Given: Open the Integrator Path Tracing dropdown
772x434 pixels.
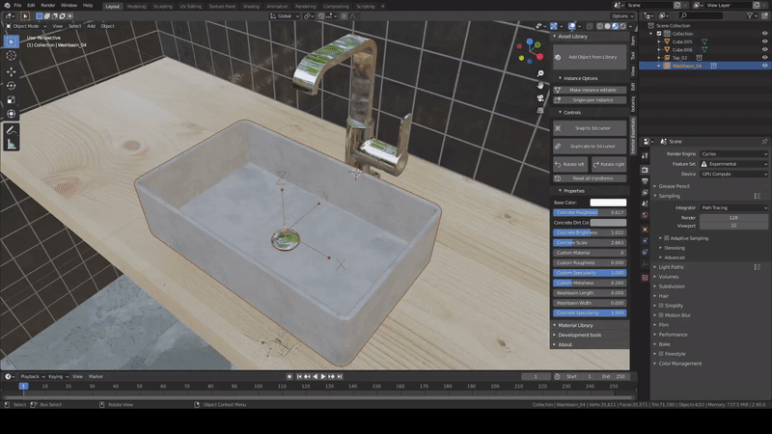Looking at the screenshot, I should 733,207.
